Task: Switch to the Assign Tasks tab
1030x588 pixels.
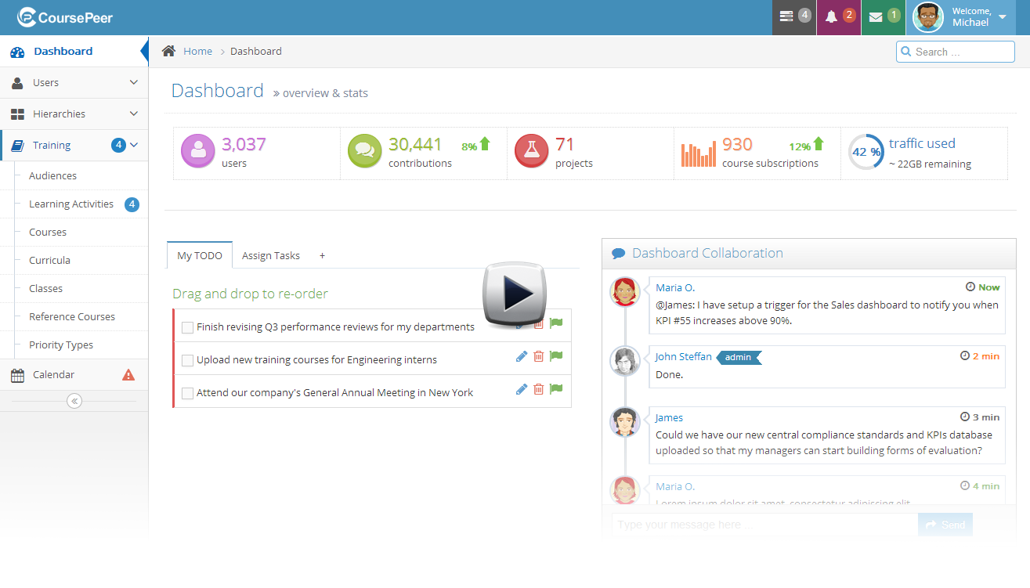Action: coord(270,255)
